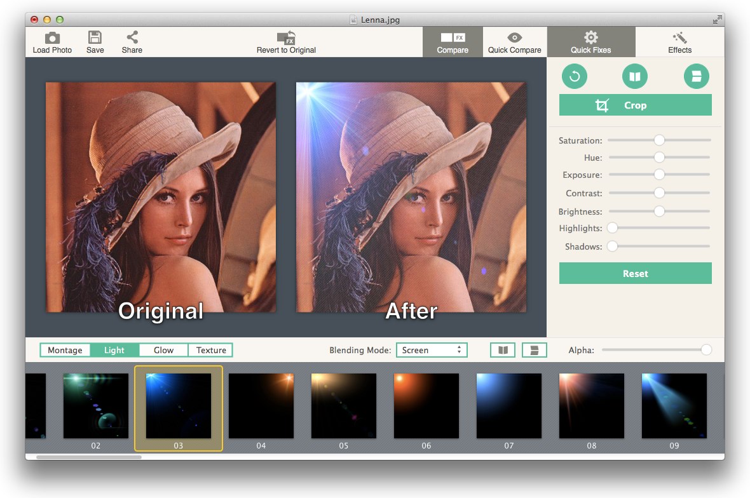Select the Texture category tab
The image size is (750, 498).
[x=211, y=351]
